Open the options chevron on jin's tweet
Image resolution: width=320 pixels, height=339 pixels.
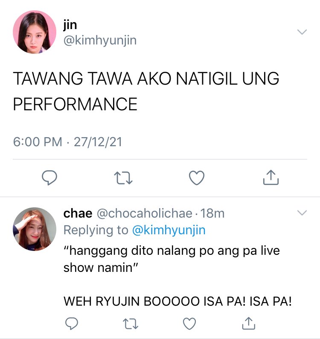click(302, 32)
